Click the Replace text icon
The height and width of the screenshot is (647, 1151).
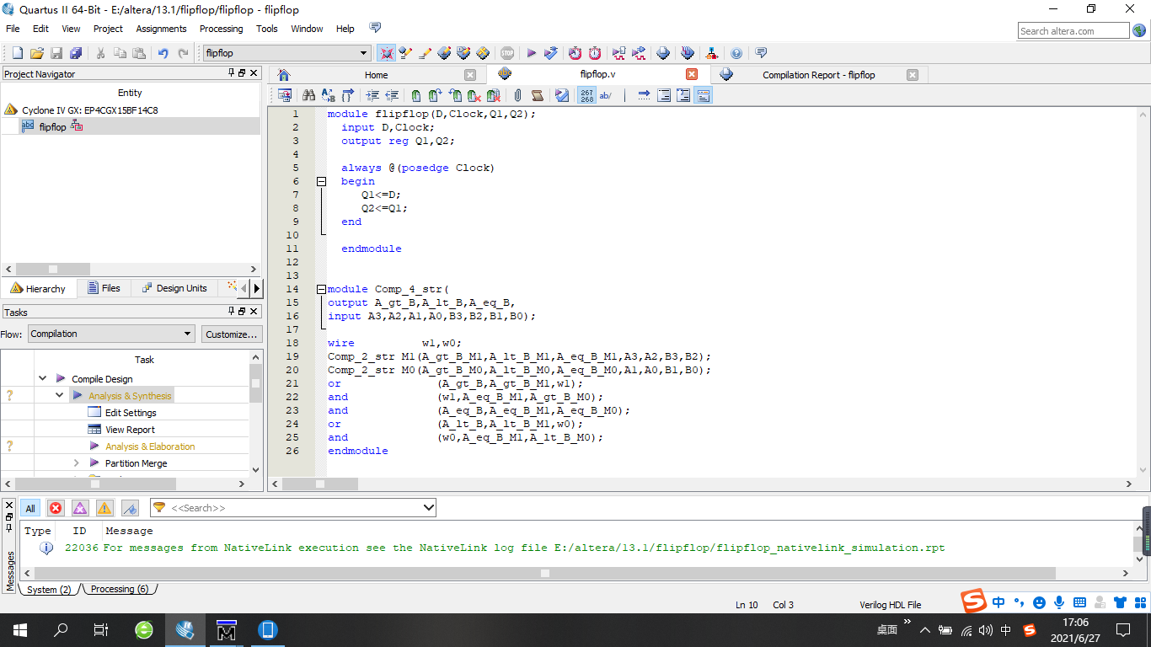pyautogui.click(x=328, y=95)
